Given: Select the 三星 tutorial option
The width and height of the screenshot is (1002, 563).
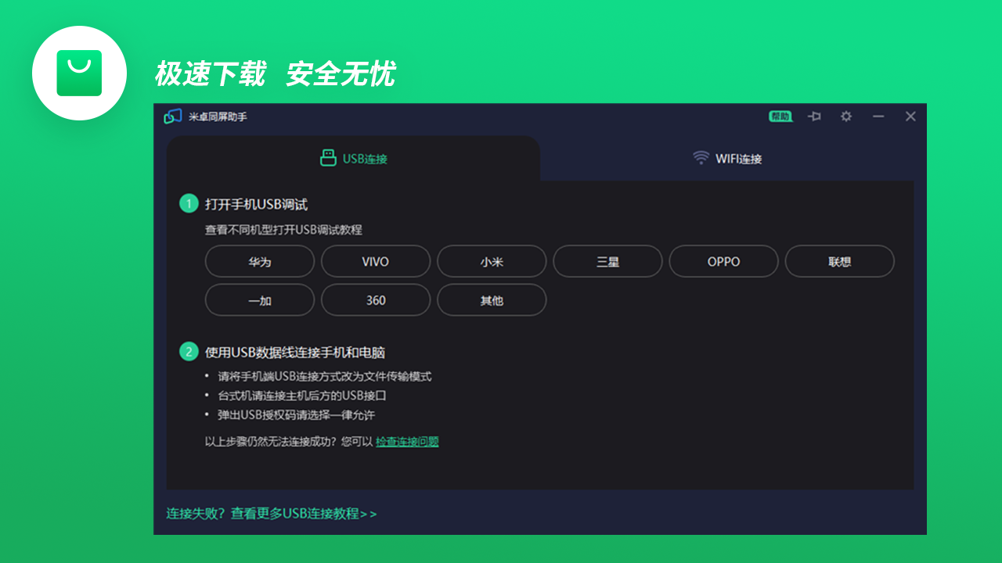Looking at the screenshot, I should click(x=607, y=261).
